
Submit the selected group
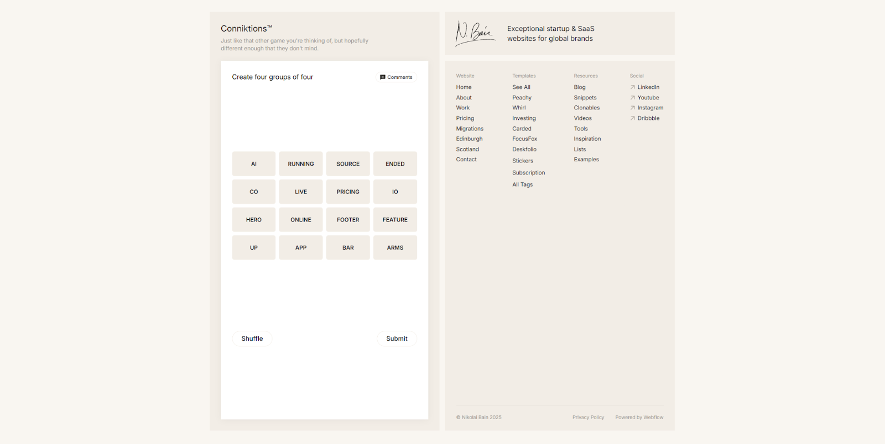(x=397, y=339)
